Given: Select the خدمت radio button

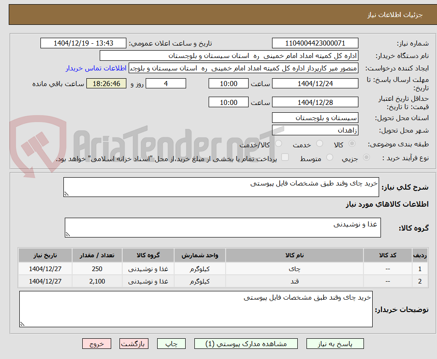Looking at the screenshot, I should coord(319,144).
